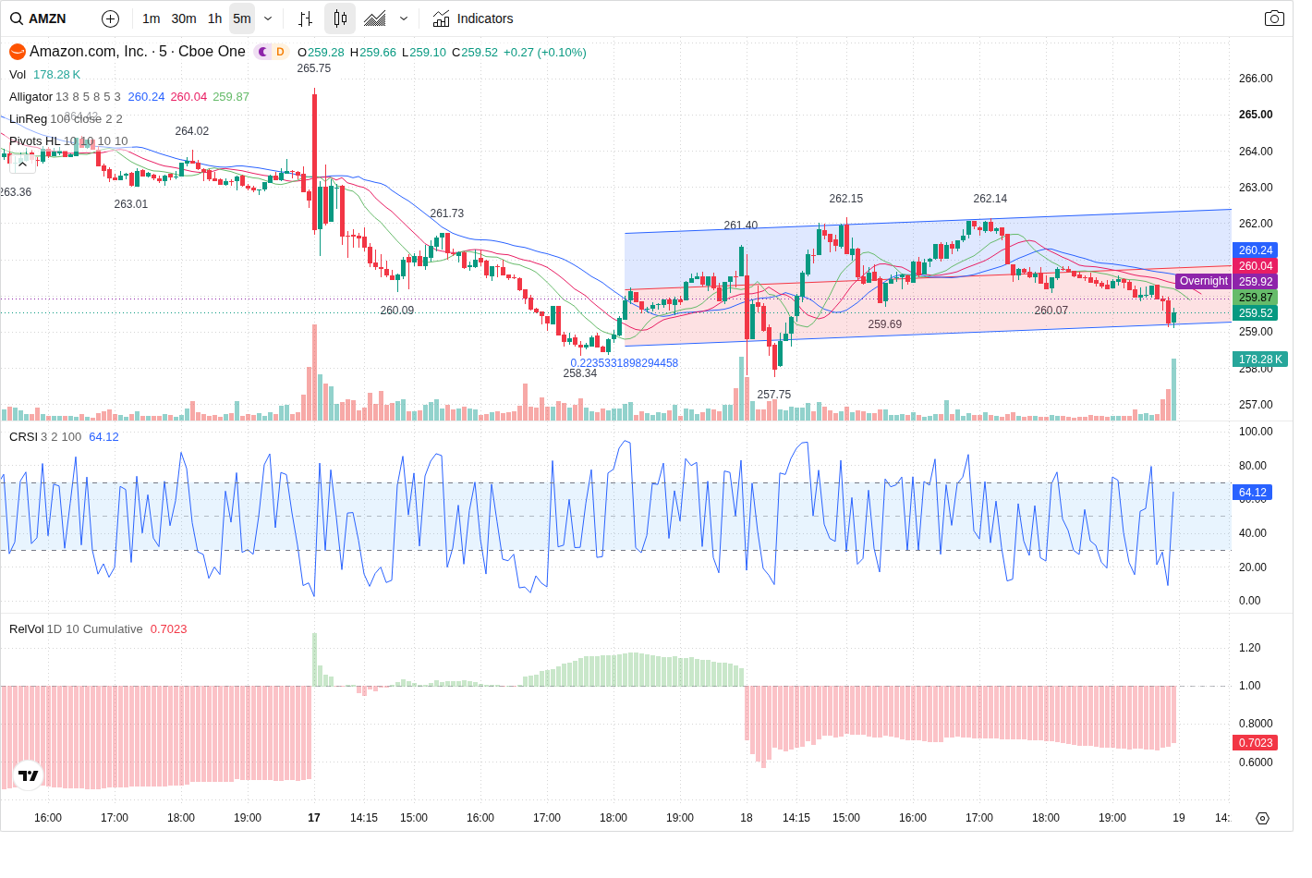Viewport: 1312px width, 878px height.
Task: Click the blue 260.24 price label
Action: pos(1256,250)
